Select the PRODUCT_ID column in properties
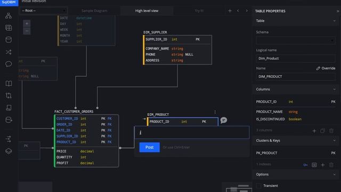341x192 pixels. pyautogui.click(x=296, y=102)
